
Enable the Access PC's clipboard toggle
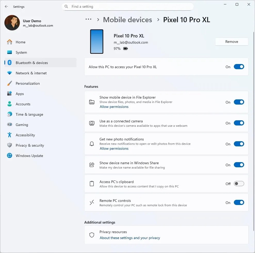click(x=239, y=184)
